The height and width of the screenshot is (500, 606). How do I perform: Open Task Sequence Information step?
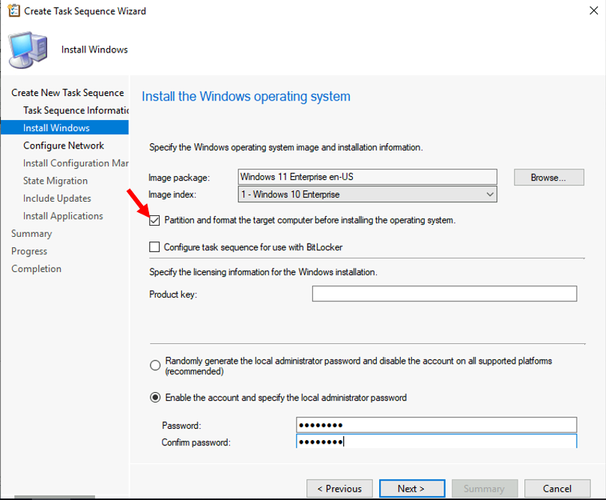coord(76,111)
